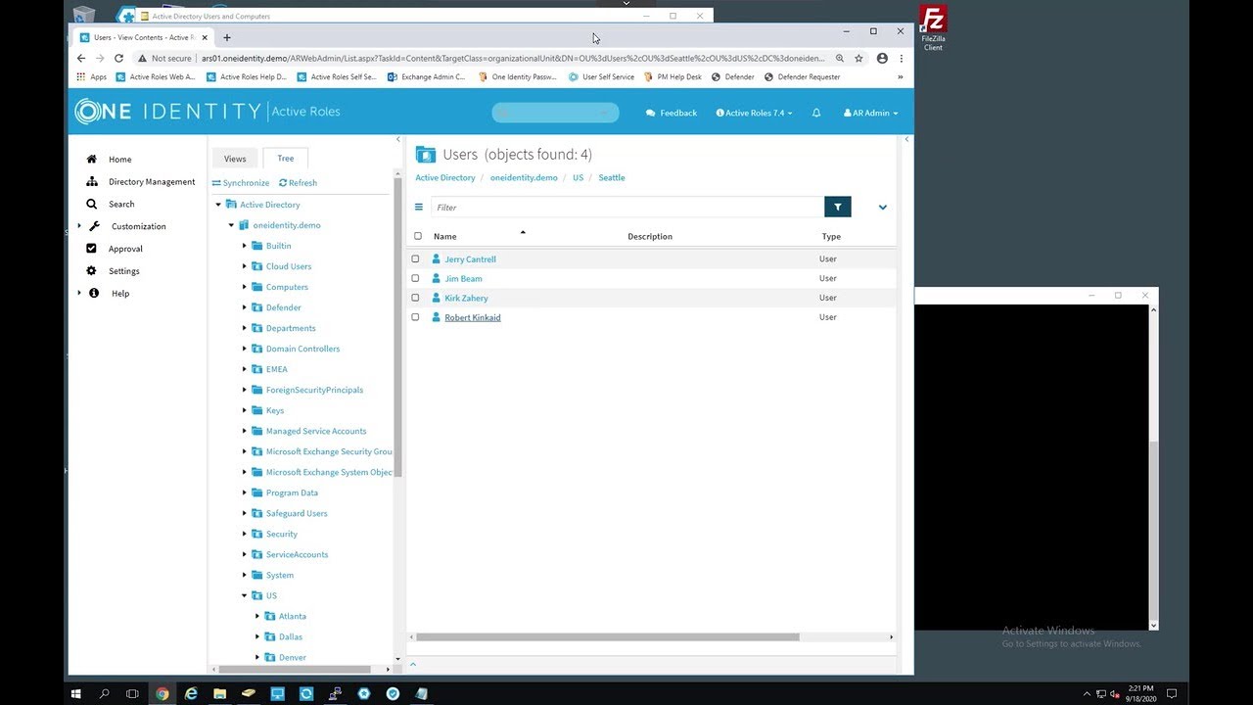
Task: Tick the checkbox for Kirk Zahery
Action: pyautogui.click(x=415, y=298)
